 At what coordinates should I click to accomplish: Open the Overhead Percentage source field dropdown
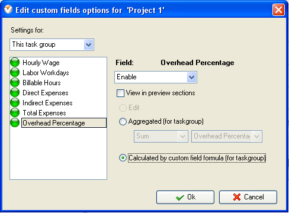click(x=227, y=136)
